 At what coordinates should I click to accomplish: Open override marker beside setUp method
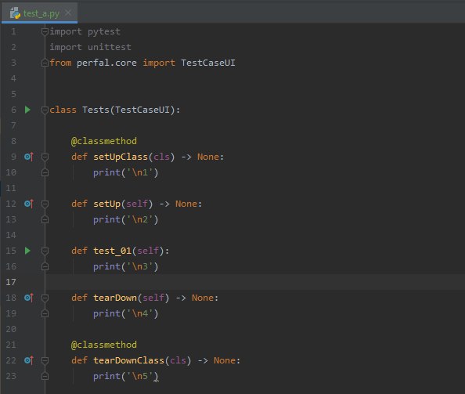29,204
